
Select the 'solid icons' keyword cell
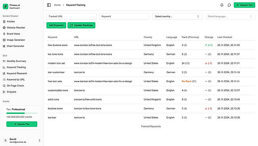(54, 100)
